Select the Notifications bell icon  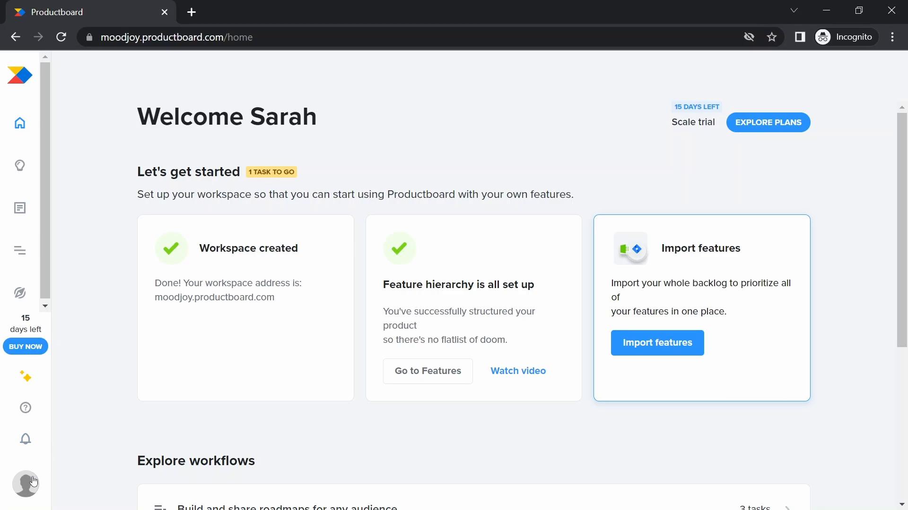25,440
